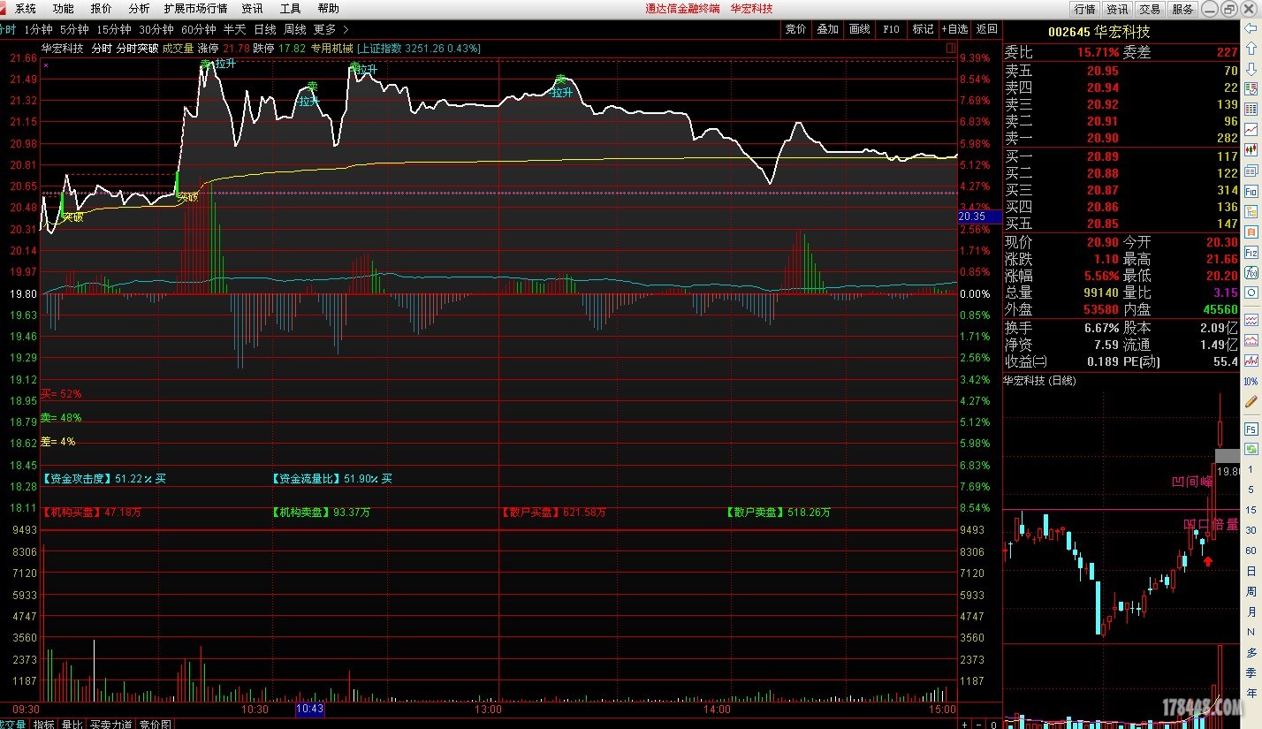Screen dimensions: 1262x729
Task: Switch to 60分钟 period tab
Action: pyautogui.click(x=199, y=29)
